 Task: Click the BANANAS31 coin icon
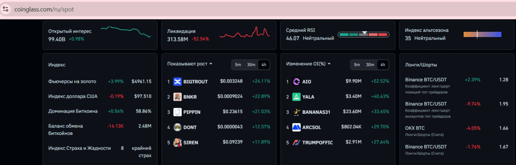point(296,112)
